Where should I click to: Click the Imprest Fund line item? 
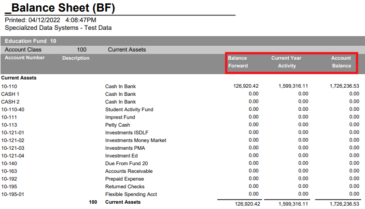click(120, 117)
